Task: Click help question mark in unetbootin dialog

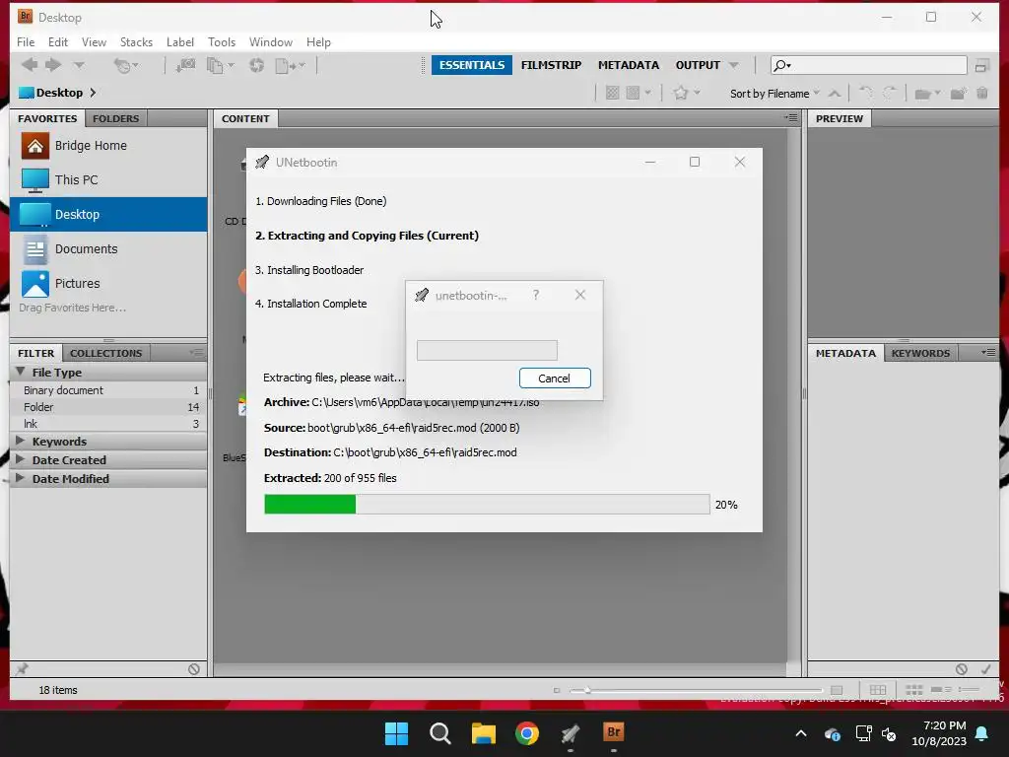Action: (535, 295)
